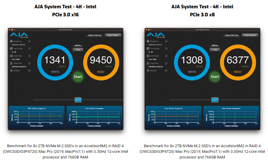Click the OWCSSDACL8M216T disk in the x8 window
Viewport: 268px width, 165px height.
pos(156,67)
